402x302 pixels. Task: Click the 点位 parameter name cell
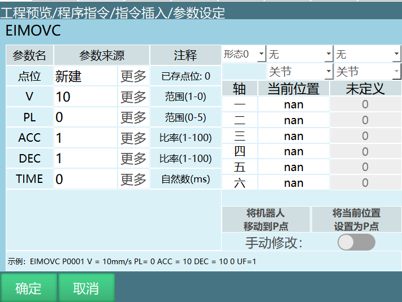(x=29, y=76)
